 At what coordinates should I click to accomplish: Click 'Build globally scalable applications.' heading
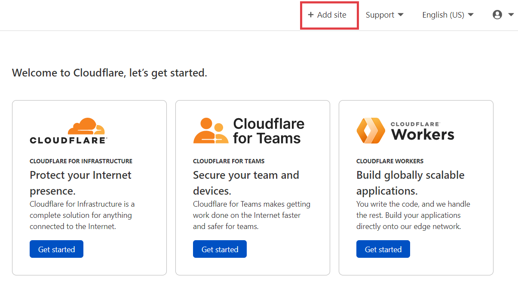[x=411, y=183]
